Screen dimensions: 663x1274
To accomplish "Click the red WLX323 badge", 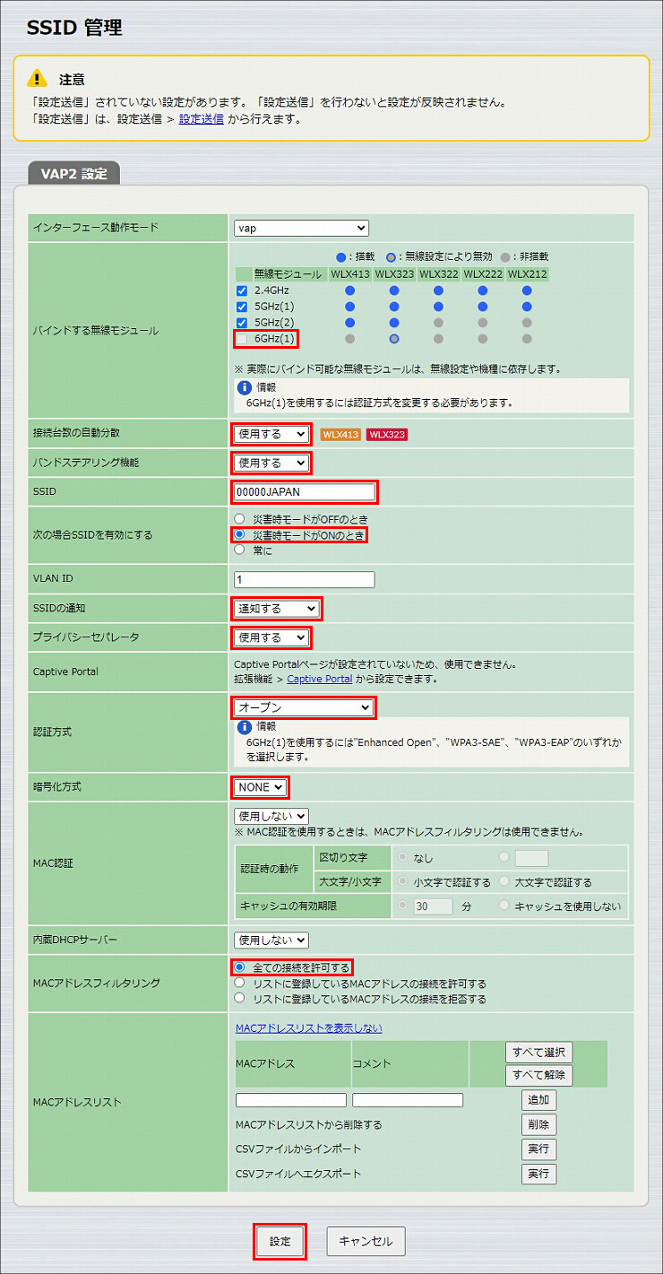I will point(386,435).
